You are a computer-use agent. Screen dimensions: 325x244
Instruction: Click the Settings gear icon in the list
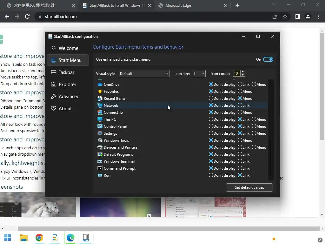[x=100, y=133]
